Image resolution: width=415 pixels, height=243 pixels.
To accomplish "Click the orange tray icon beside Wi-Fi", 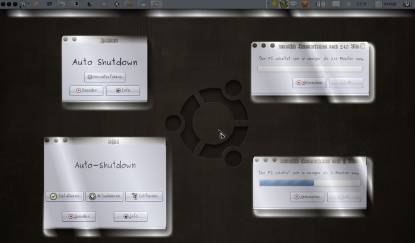I will pyautogui.click(x=305, y=4).
